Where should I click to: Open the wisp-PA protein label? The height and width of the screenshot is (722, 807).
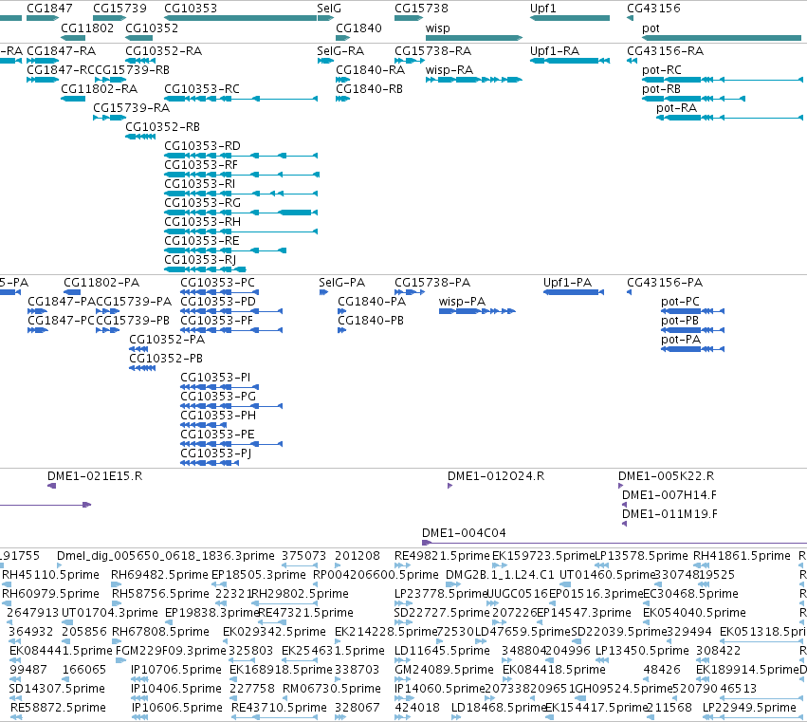pos(462,302)
